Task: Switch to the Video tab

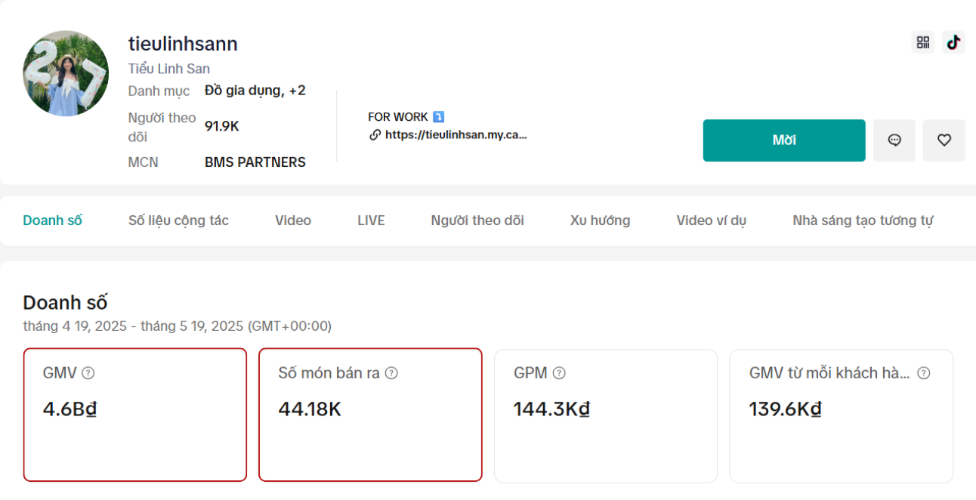Action: coord(293,221)
